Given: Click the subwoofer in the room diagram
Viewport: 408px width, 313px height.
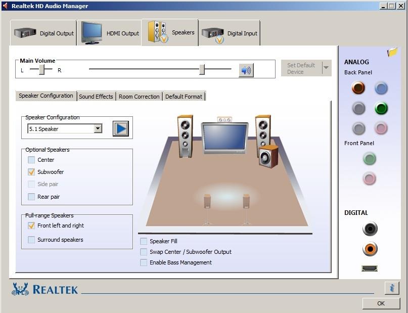Looking at the screenshot, I should [x=268, y=156].
